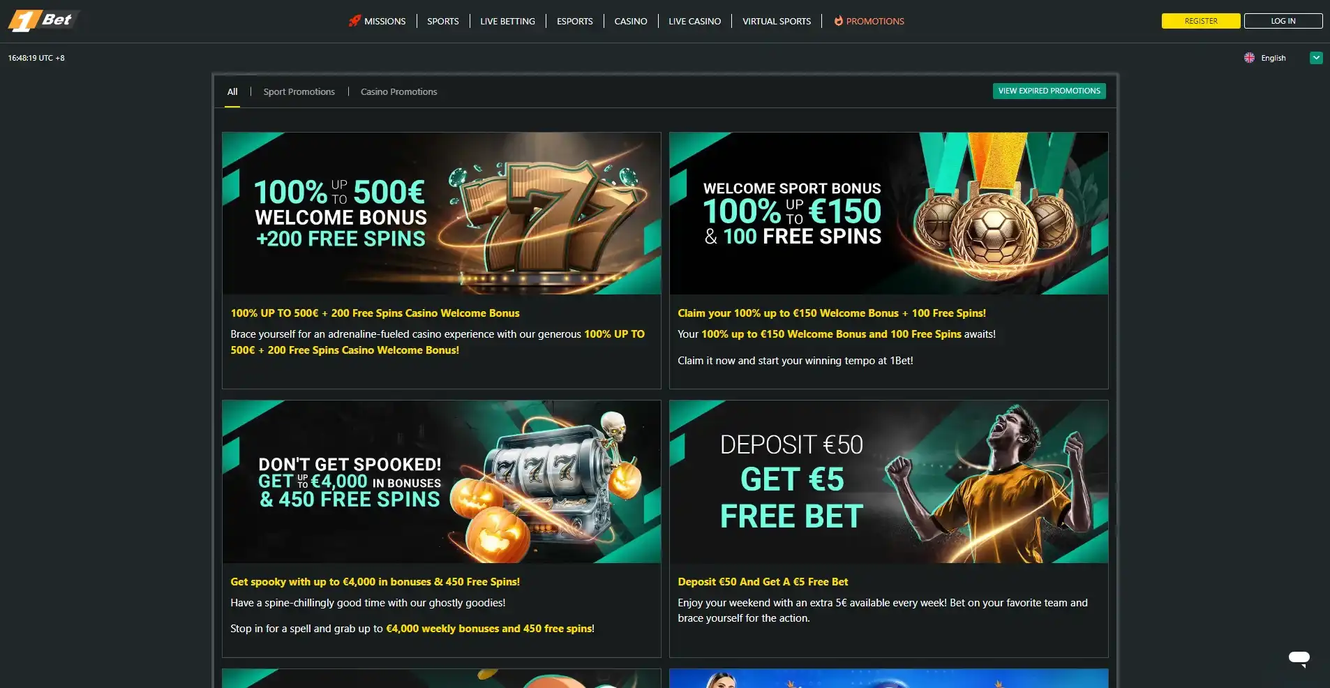Click the Log In button
1330x688 pixels.
[x=1283, y=21]
